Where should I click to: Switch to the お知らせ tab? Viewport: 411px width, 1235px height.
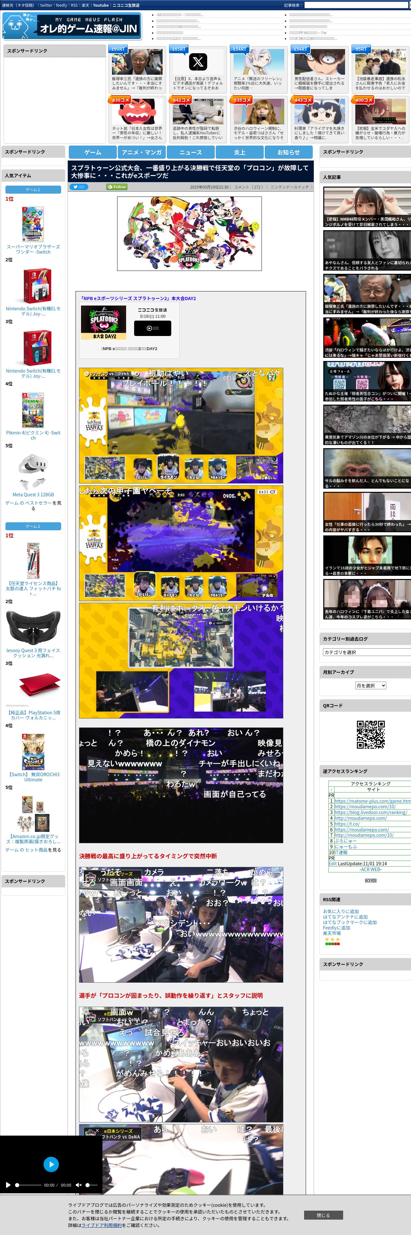[288, 152]
